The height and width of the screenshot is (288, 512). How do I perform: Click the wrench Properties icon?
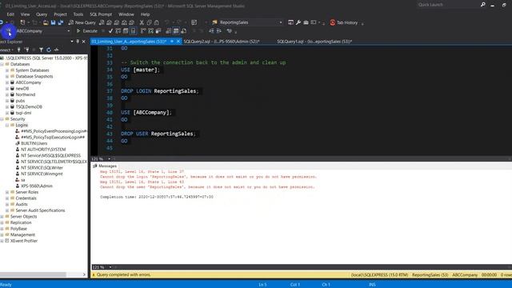pyautogui.click(x=298, y=22)
